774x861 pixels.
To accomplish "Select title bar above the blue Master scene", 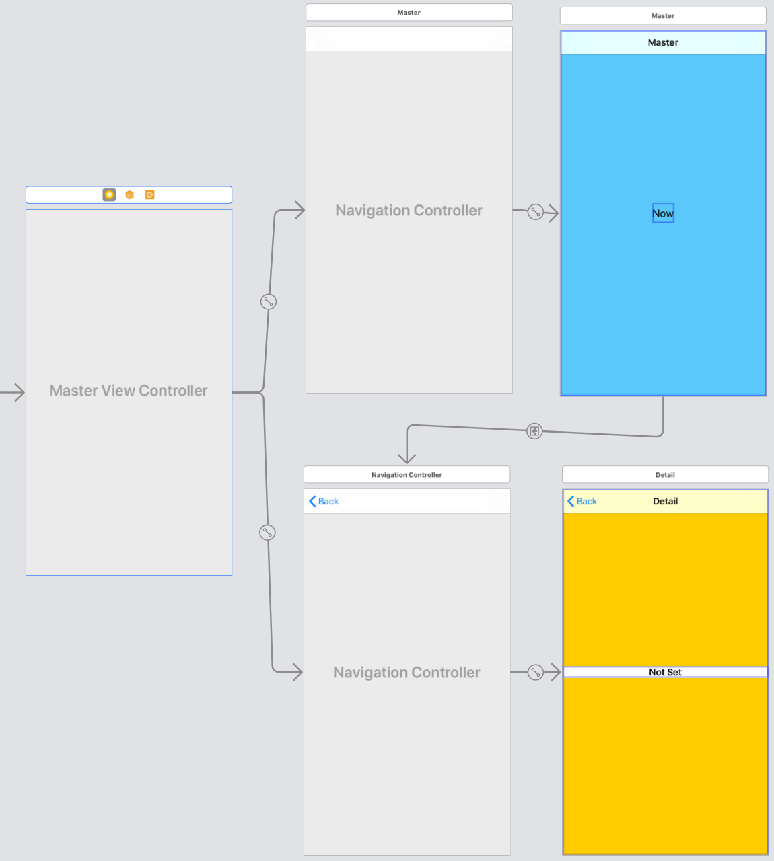I will click(663, 16).
